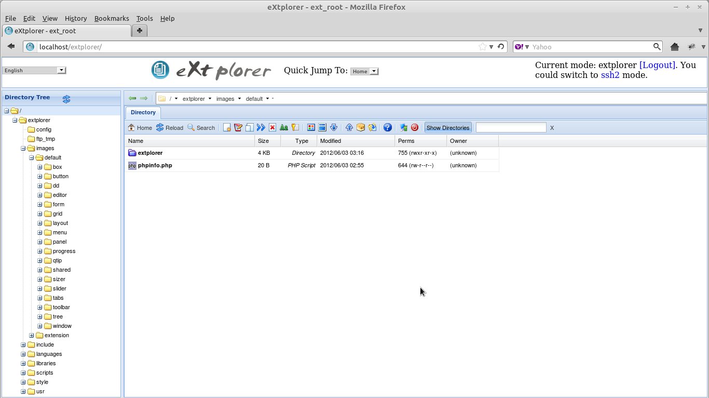Open the Quick Jump To Home dropdown
This screenshot has width=709, height=398.
(x=364, y=71)
